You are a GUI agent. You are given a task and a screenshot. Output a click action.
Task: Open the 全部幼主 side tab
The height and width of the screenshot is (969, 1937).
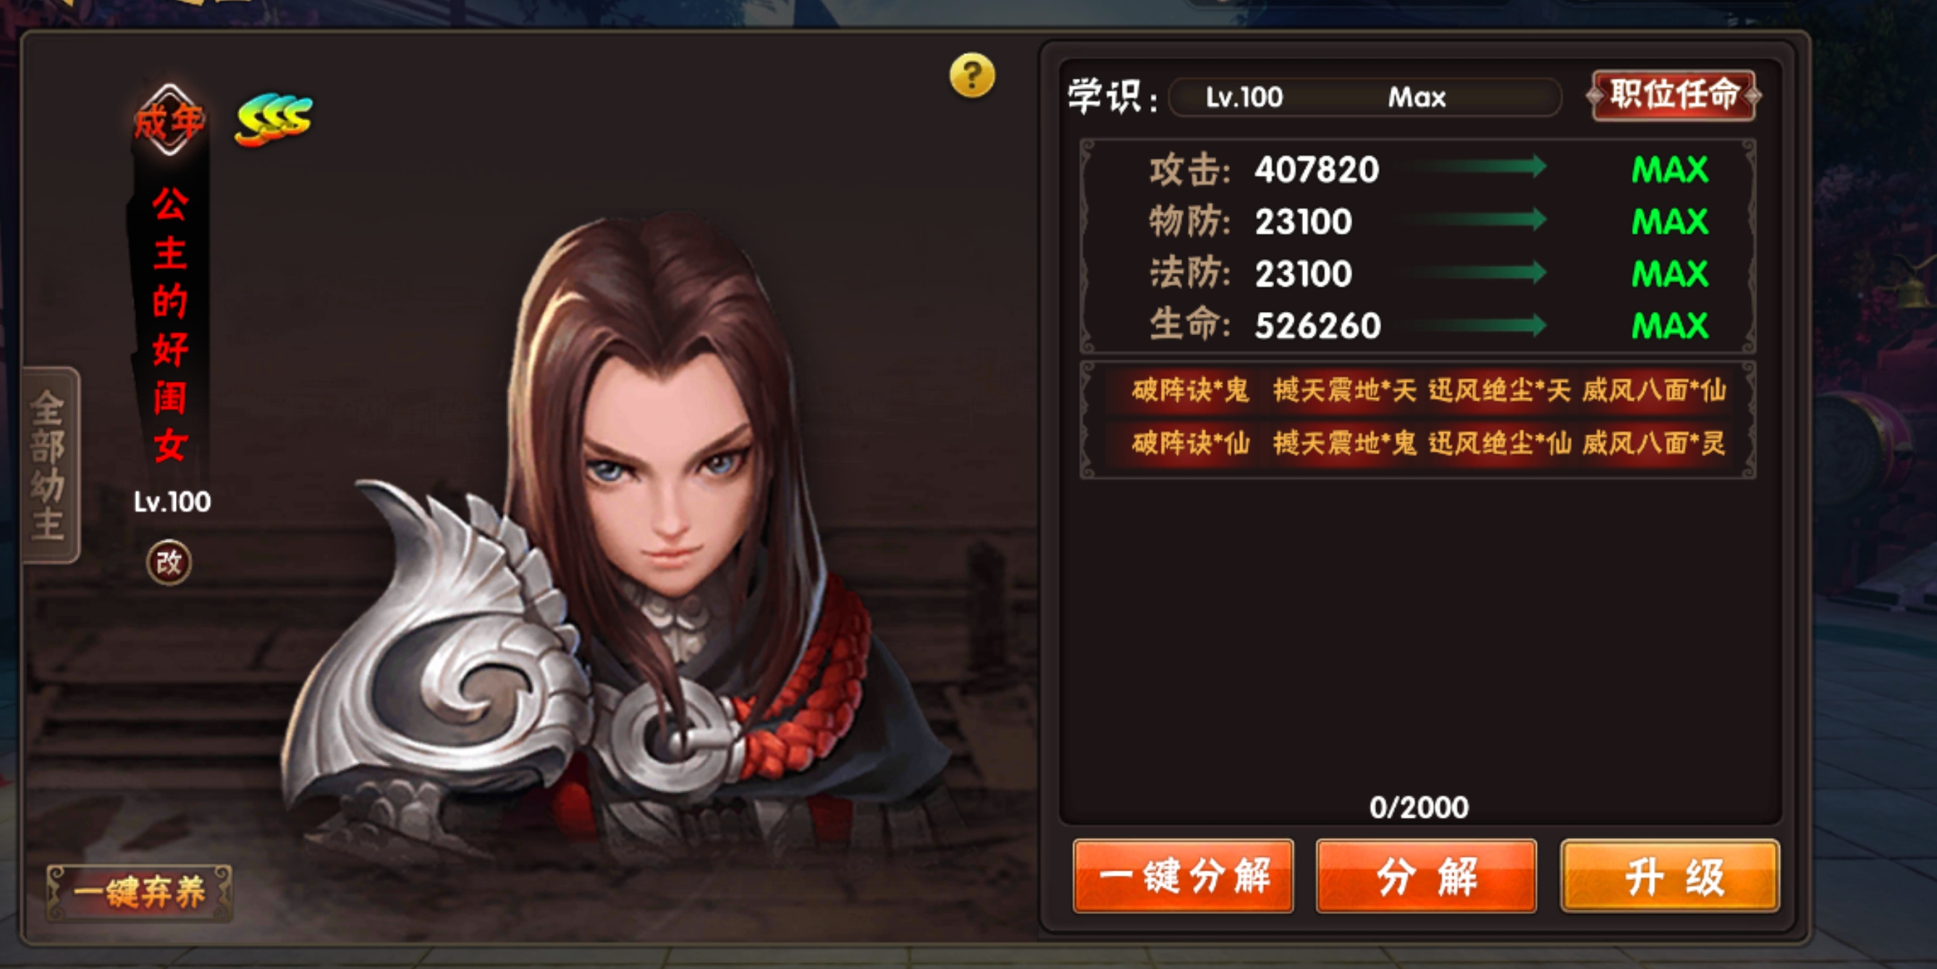[x=50, y=466]
